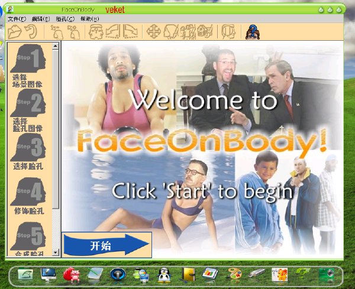Viewport: 355px width, 289px height.
Task: Click the rotate left arrow toolbar icon
Action: (x=113, y=32)
